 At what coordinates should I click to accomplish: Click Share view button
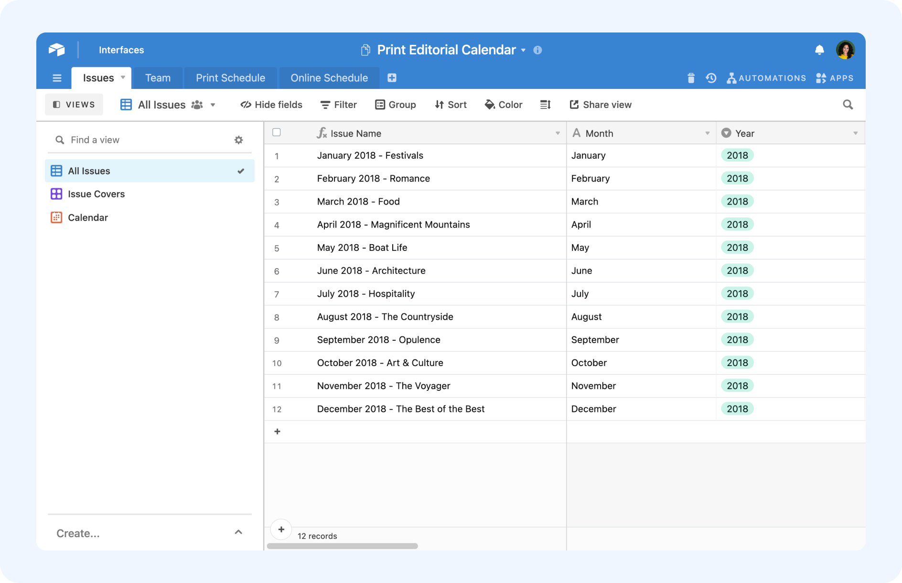tap(601, 105)
